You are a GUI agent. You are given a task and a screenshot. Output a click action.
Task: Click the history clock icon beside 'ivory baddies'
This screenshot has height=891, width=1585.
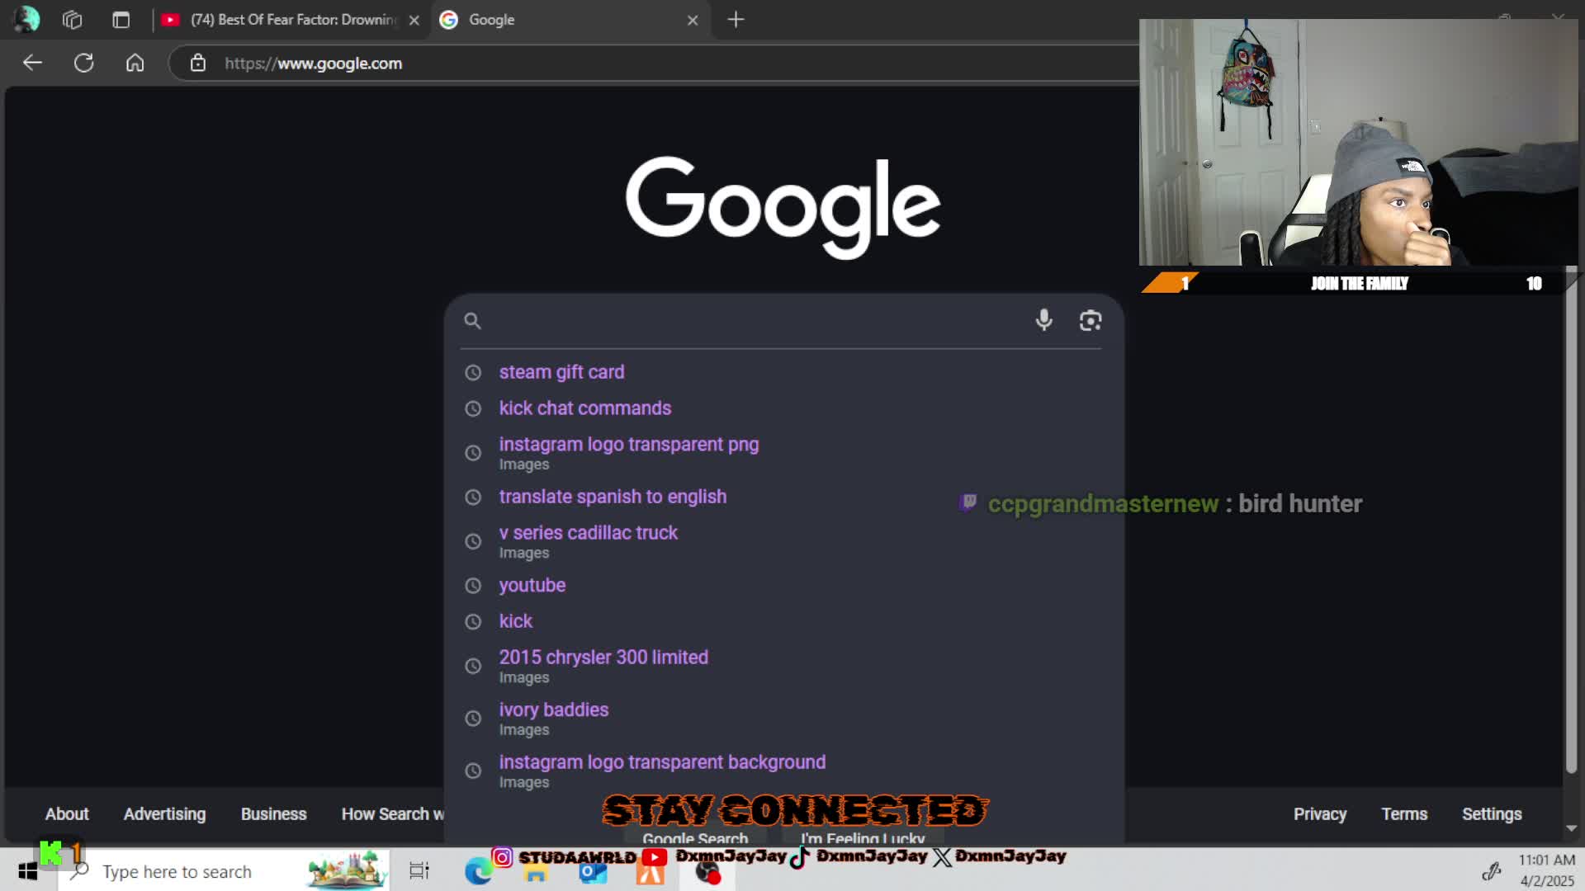473,719
